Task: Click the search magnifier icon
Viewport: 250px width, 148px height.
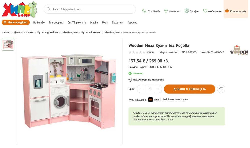Action: tap(48, 9)
